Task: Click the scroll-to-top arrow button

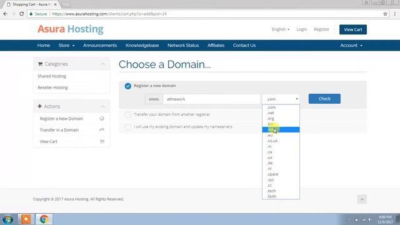Action: point(362,199)
